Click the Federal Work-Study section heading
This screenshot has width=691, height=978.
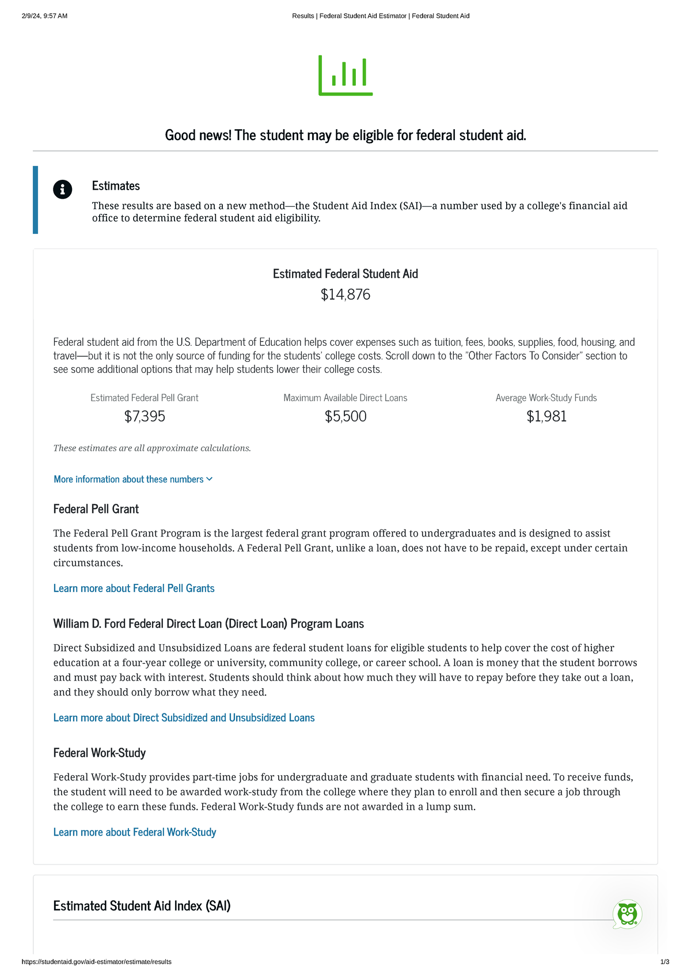click(100, 753)
